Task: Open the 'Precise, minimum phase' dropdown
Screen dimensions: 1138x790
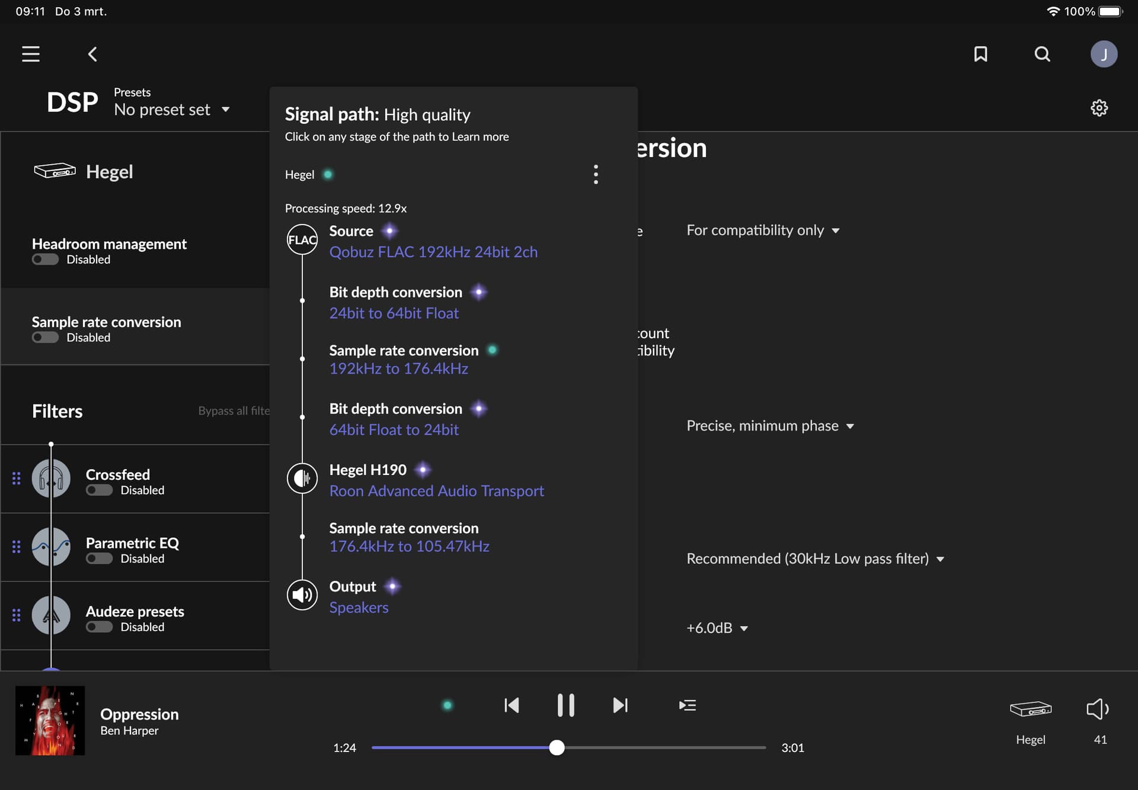Action: click(x=771, y=426)
